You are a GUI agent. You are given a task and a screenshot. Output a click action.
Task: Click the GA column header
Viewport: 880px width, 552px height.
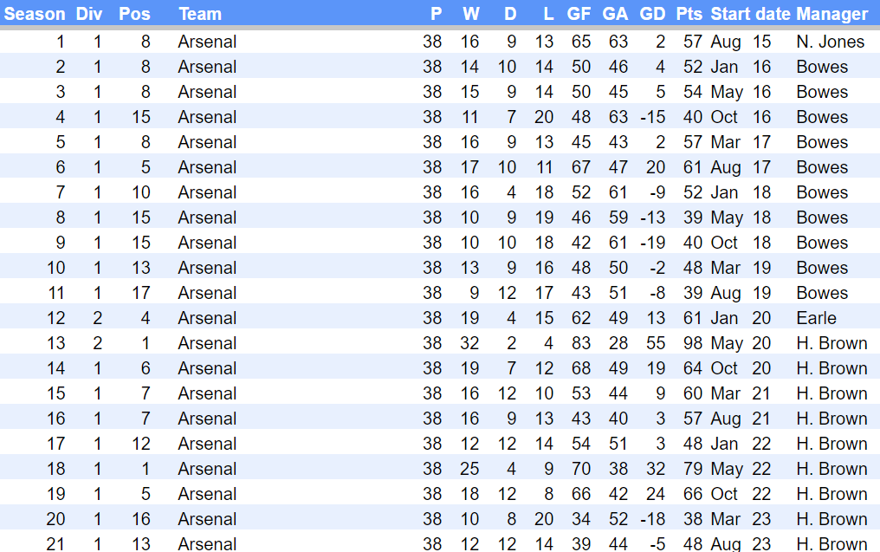click(615, 14)
